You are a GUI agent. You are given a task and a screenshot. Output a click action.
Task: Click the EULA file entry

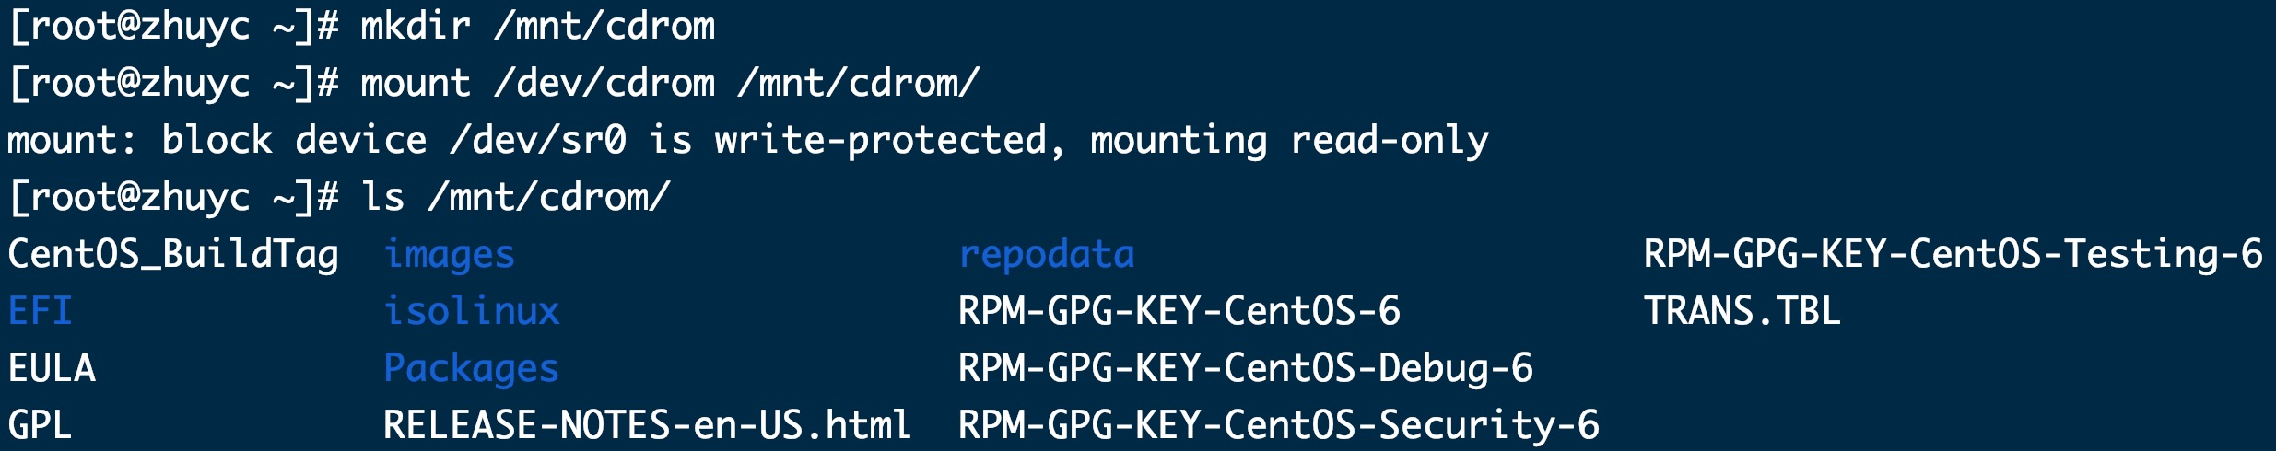click(x=52, y=369)
